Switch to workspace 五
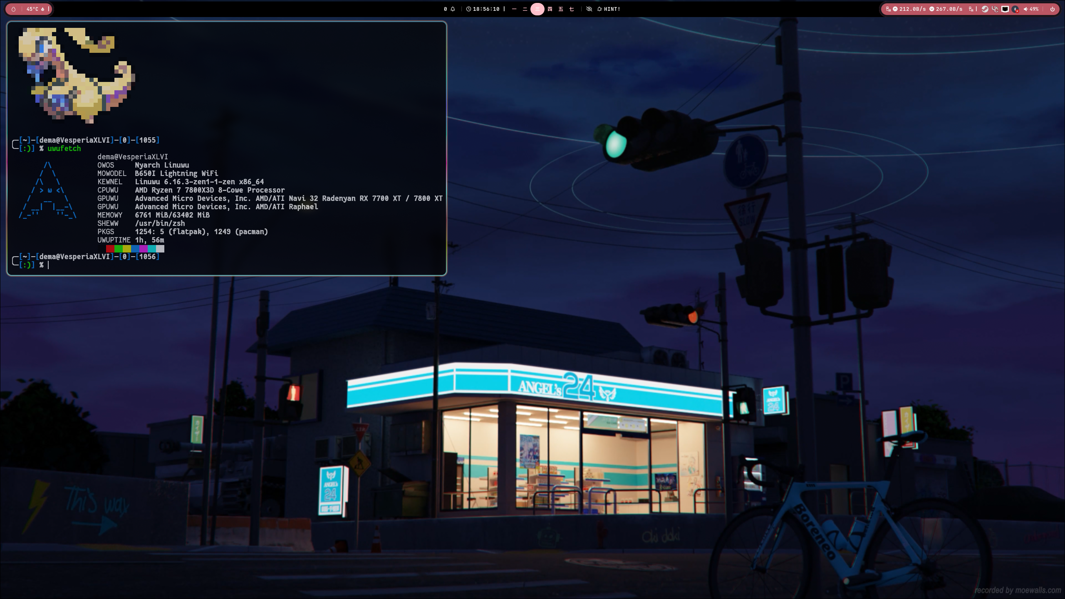Image resolution: width=1065 pixels, height=599 pixels. 561,9
